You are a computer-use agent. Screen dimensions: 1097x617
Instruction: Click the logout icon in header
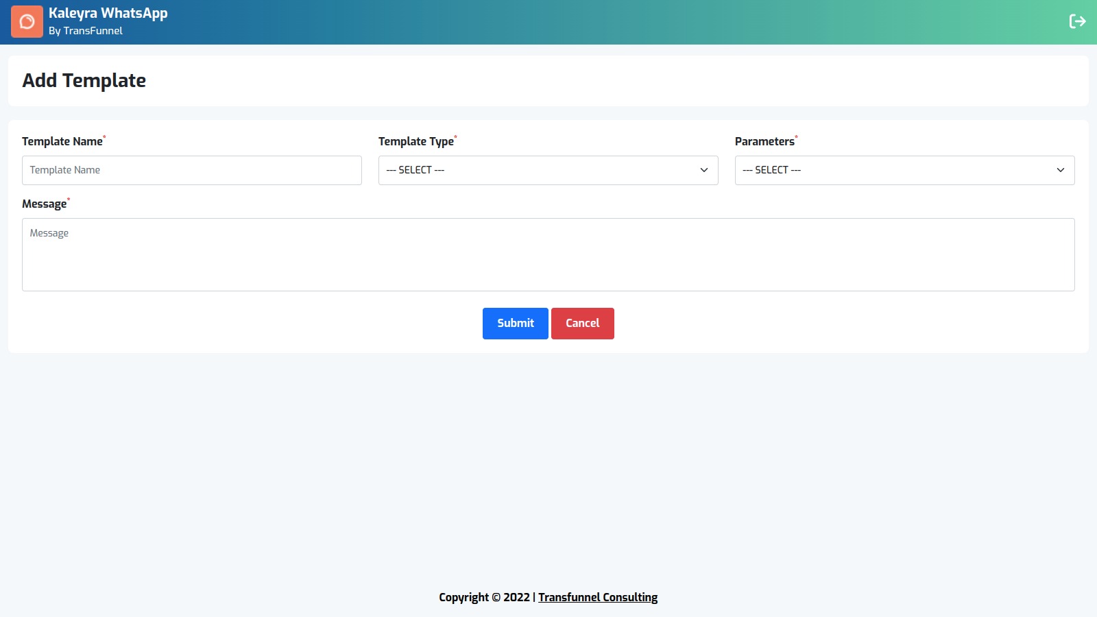pos(1077,22)
